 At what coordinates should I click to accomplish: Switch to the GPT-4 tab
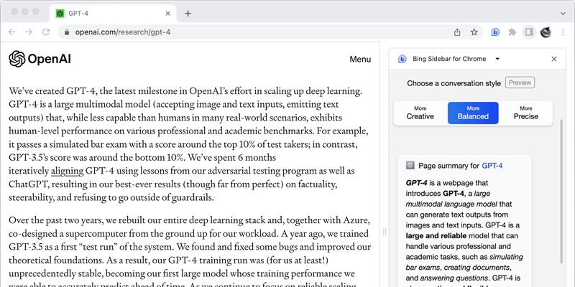point(113,14)
